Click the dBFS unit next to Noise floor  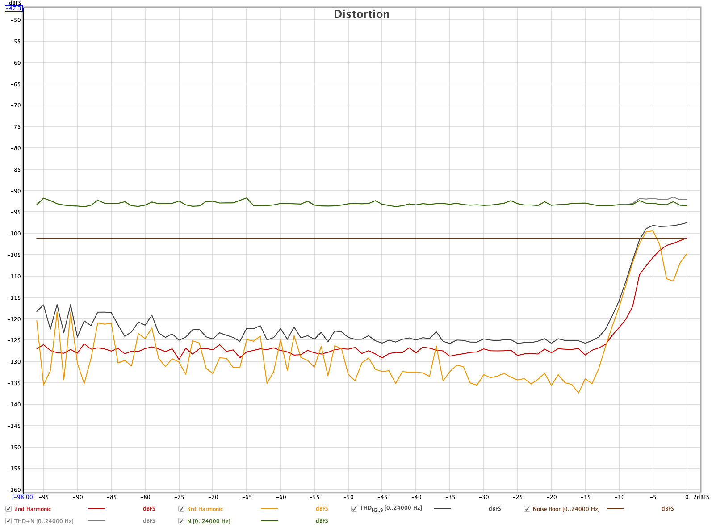pos(668,509)
